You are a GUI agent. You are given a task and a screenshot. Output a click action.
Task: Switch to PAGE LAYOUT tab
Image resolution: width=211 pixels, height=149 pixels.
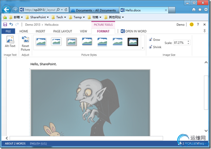pyautogui.click(x=63, y=31)
